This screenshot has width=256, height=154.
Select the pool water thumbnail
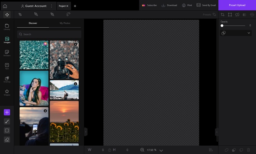coord(34,55)
